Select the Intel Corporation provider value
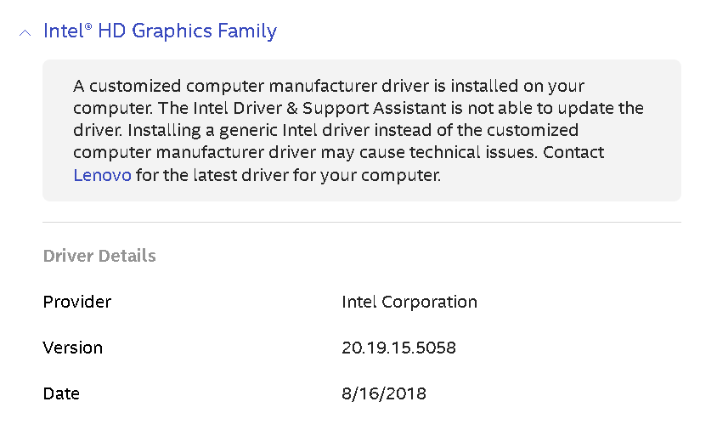The width and height of the screenshot is (717, 430). [409, 302]
